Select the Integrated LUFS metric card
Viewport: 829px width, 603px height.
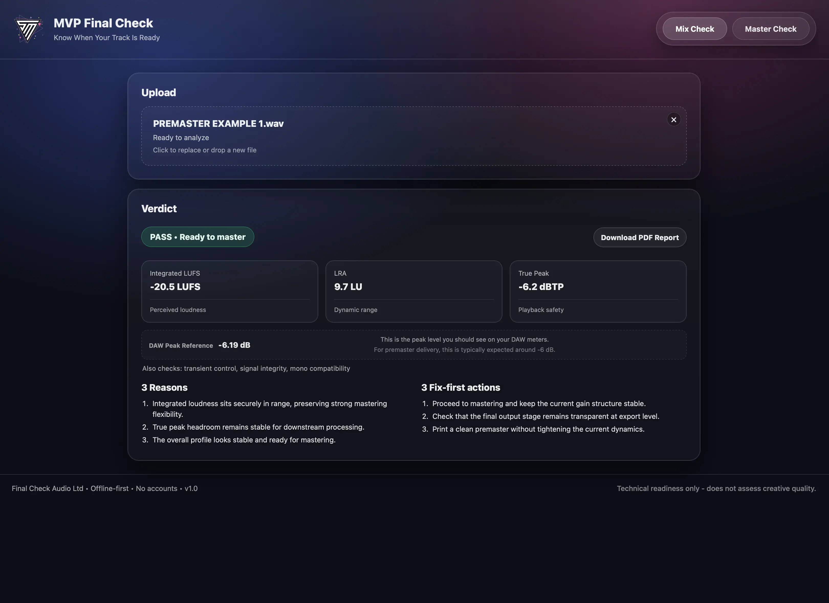[229, 291]
